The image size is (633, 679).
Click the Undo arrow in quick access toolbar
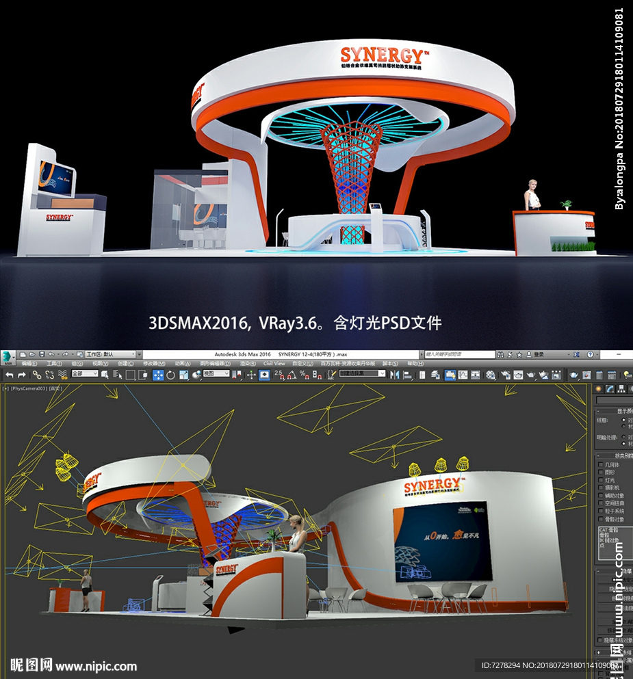tap(51, 354)
